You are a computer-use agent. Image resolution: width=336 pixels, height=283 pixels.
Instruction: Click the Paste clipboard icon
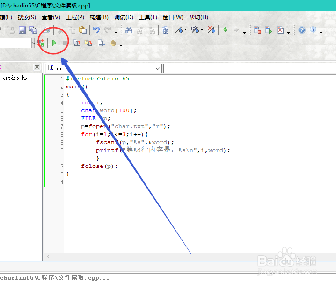click(x=83, y=30)
